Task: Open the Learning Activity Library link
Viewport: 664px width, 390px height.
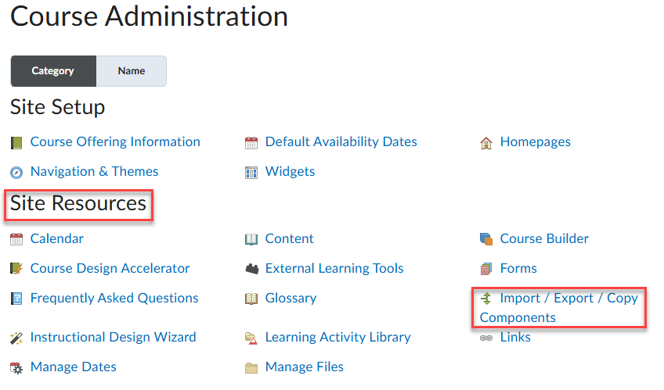Action: click(x=337, y=338)
